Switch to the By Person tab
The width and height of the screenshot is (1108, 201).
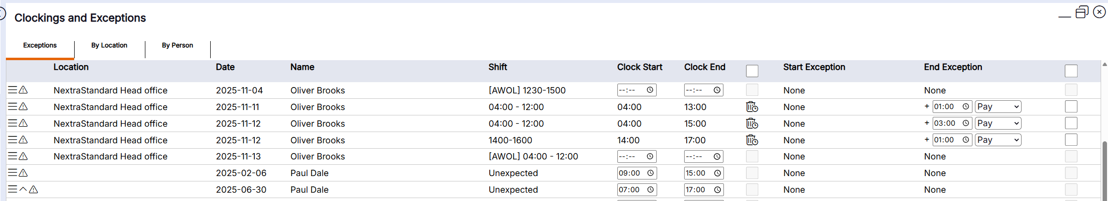click(177, 45)
